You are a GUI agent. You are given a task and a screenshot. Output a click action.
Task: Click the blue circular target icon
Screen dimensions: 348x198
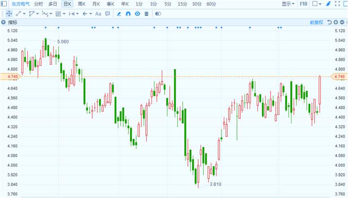pyautogui.click(x=138, y=14)
